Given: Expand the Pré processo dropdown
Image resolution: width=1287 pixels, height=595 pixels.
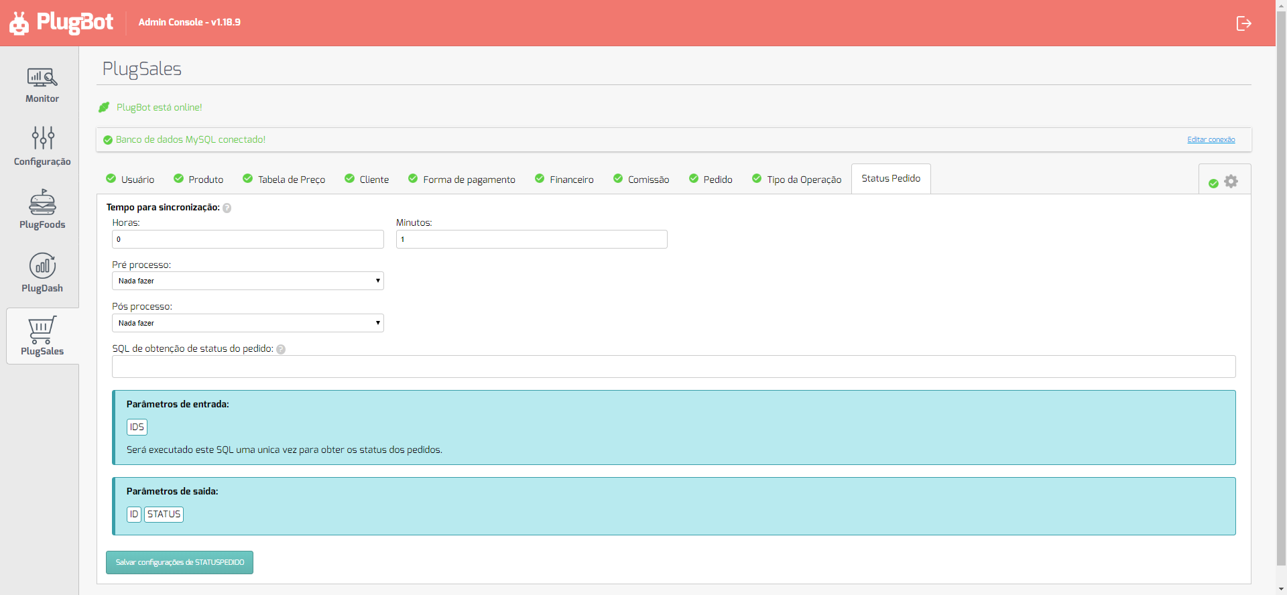Looking at the screenshot, I should coord(248,281).
